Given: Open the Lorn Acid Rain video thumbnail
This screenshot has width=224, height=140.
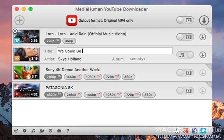Looking at the screenshot, I should click(27, 37).
